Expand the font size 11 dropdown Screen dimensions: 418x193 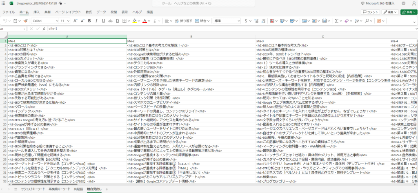65,20
